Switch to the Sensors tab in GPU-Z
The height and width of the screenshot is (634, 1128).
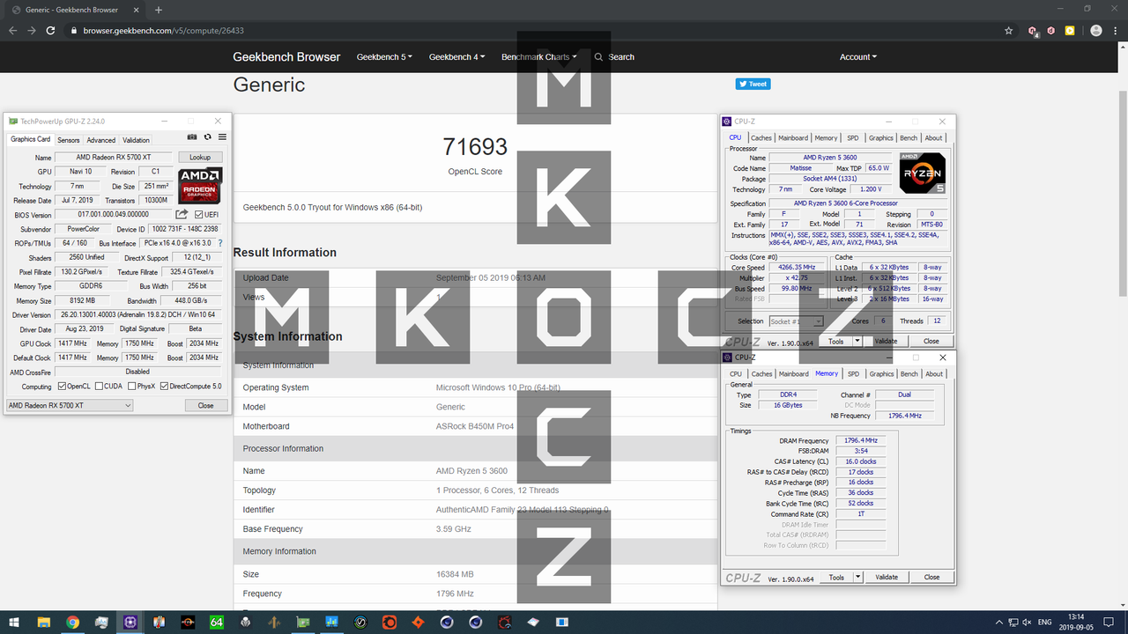69,140
